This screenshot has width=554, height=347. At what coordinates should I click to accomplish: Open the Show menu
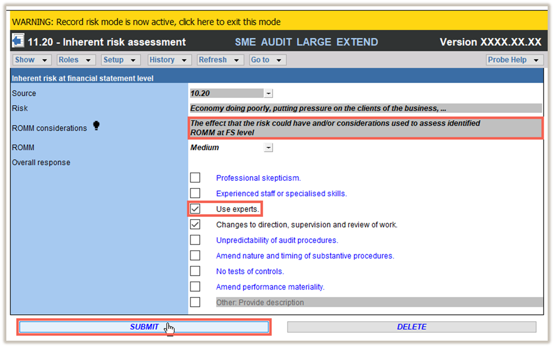tap(32, 60)
